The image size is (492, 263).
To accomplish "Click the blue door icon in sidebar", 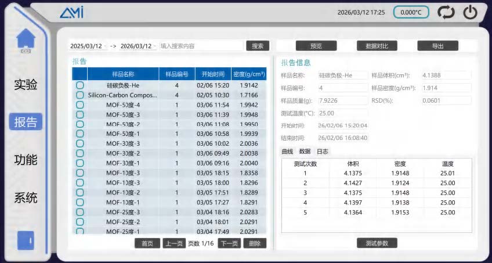I will 26,240.
